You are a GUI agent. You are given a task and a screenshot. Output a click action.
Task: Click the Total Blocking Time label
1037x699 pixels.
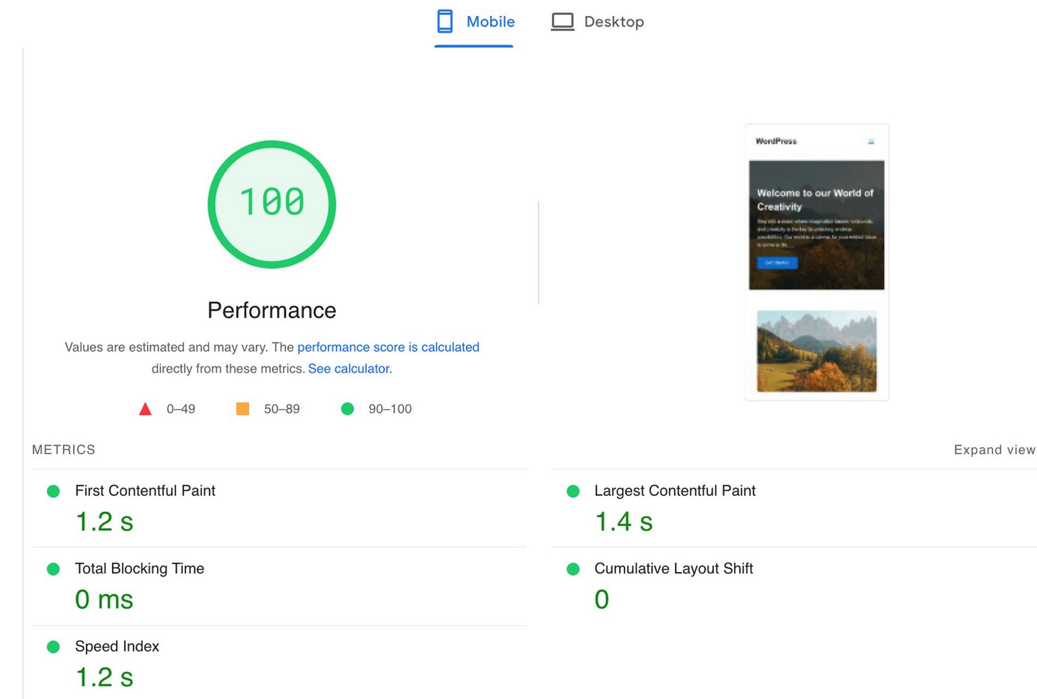[139, 568]
